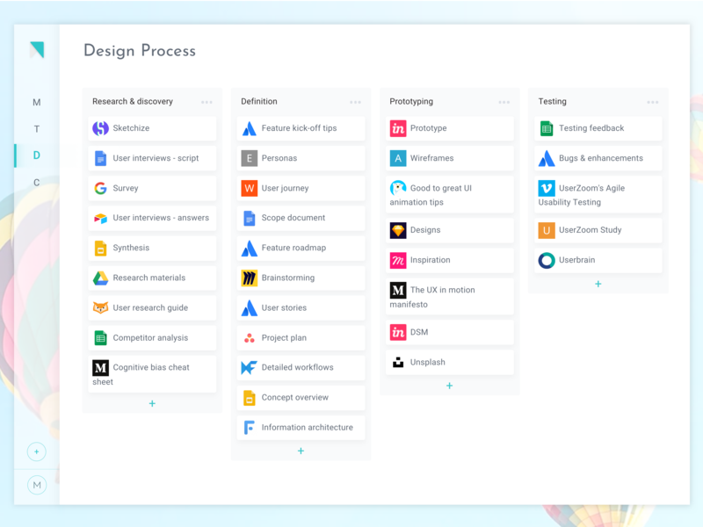The image size is (703, 527).
Task: Click the blue arrow icon on Detailed workflows
Action: tap(250, 367)
